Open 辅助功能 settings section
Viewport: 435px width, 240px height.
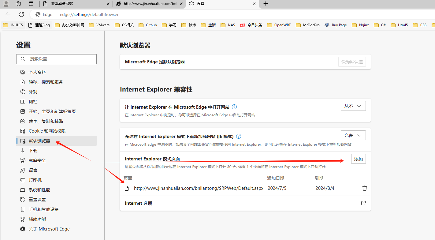(x=56, y=219)
